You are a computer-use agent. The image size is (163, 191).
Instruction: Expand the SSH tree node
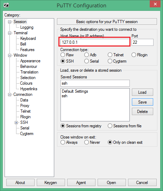coord(16,123)
